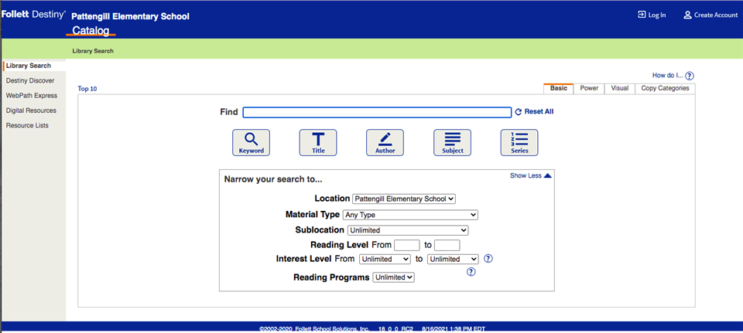Open the Location dropdown

(403, 199)
